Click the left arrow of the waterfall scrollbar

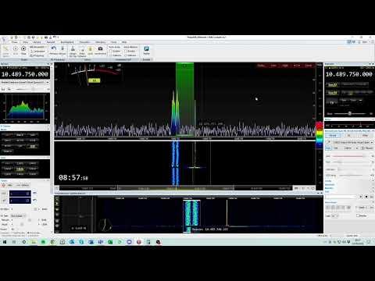click(x=57, y=188)
